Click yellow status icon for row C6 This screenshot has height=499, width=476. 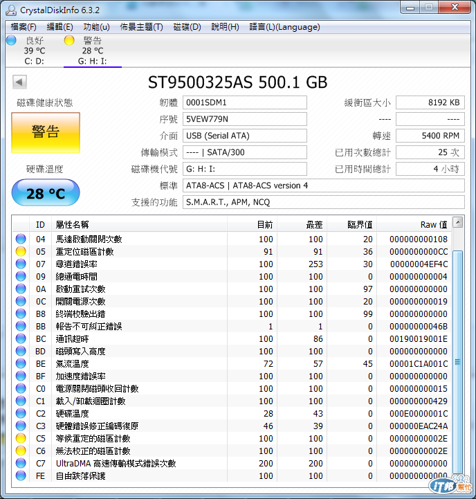[21, 451]
